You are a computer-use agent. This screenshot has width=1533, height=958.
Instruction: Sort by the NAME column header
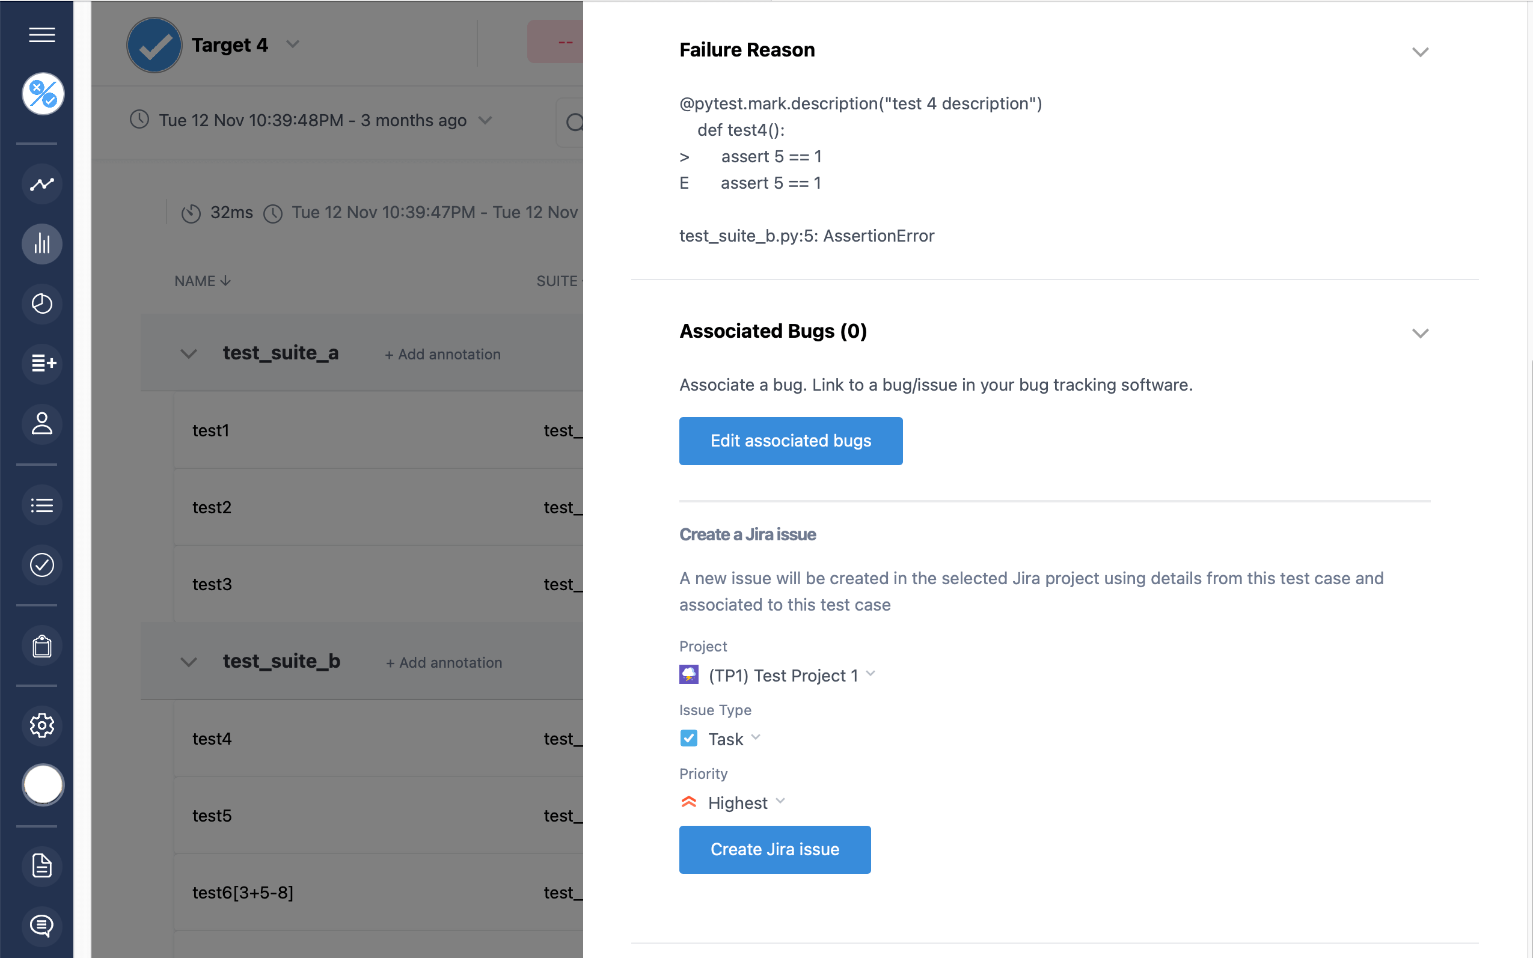(202, 281)
